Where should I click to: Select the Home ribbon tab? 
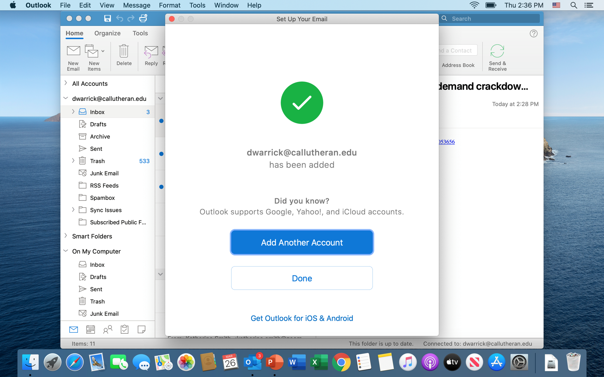tap(74, 33)
